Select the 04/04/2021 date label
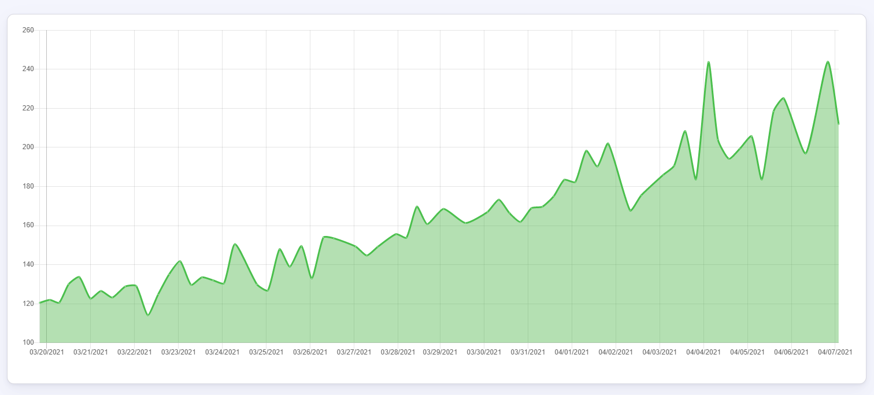This screenshot has width=874, height=395. 703,352
